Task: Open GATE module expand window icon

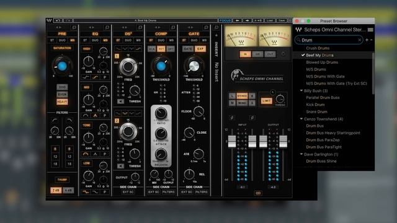Action: [206, 27]
